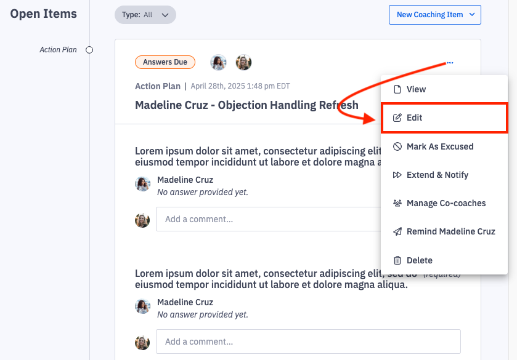517x360 pixels.
Task: Click the three-dot more options icon
Action: click(450, 63)
